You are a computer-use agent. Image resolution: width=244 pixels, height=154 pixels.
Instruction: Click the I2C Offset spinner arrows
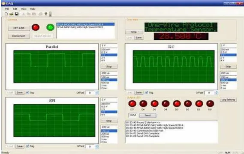[216, 93]
